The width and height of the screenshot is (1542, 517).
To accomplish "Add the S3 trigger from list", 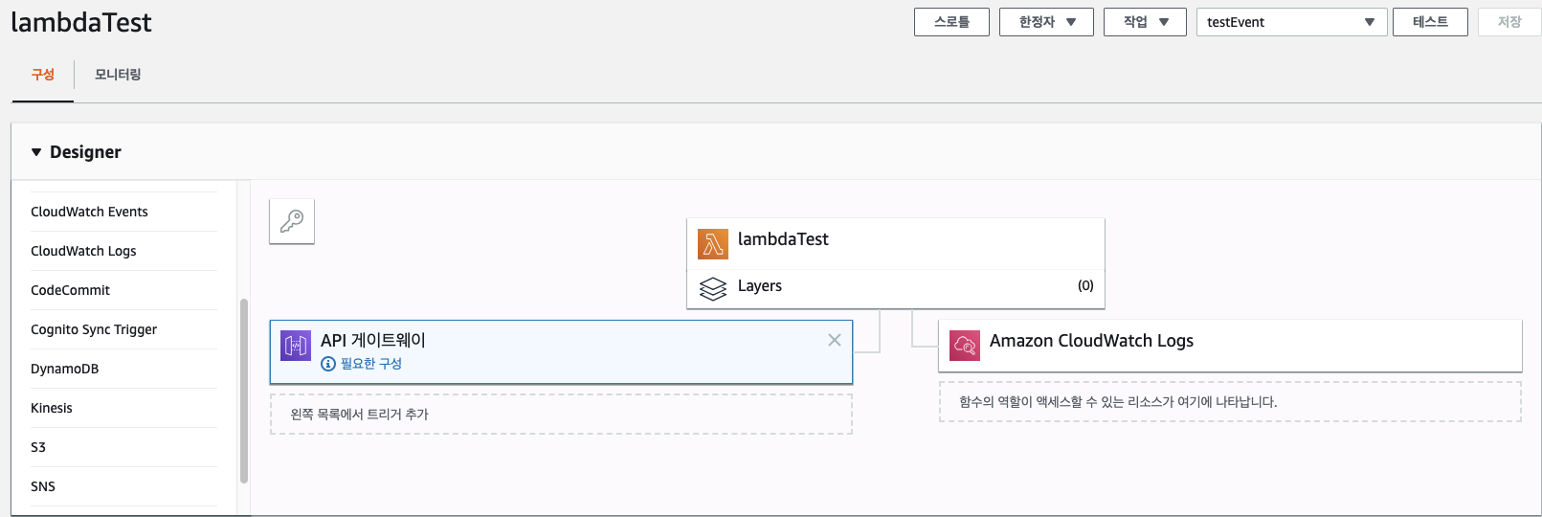I will coord(38,447).
